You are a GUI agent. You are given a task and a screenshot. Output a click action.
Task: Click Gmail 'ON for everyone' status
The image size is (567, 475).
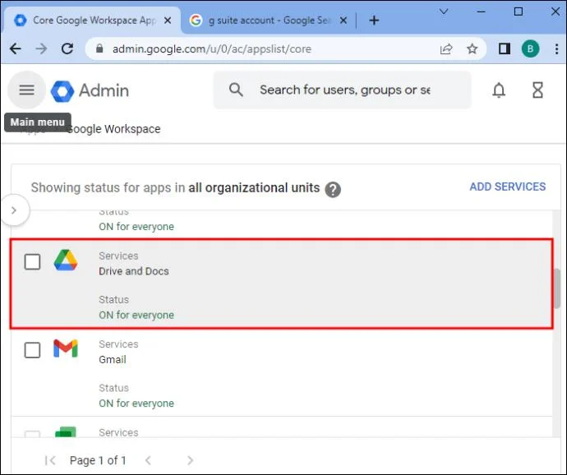tap(136, 403)
